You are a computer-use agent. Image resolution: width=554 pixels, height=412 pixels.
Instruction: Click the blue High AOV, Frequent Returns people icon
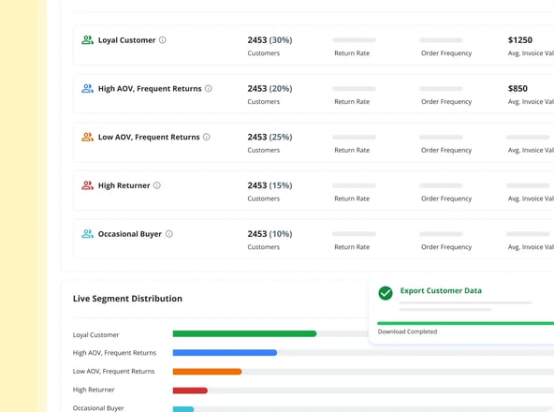coord(88,88)
